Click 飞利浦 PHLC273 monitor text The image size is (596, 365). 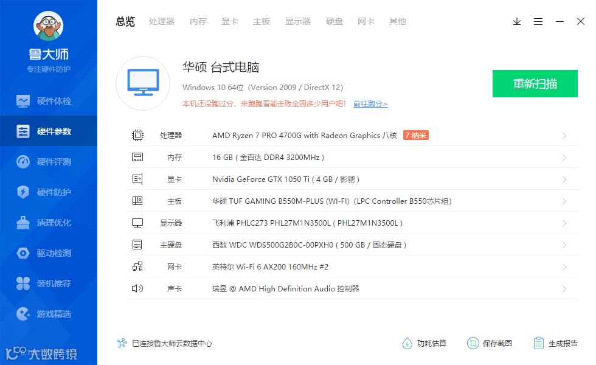[307, 223]
